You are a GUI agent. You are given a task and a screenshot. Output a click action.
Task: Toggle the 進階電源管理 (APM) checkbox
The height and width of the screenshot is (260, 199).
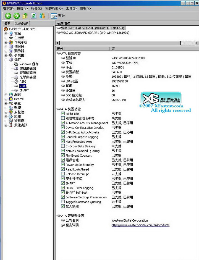tap(63, 118)
